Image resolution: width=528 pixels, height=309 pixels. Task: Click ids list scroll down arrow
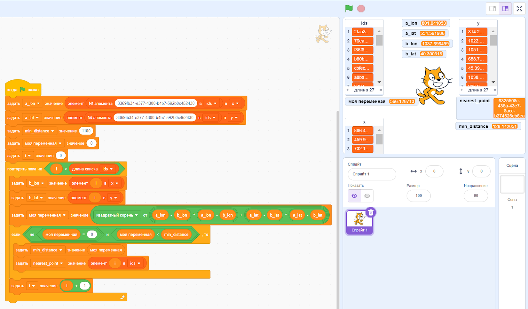point(379,82)
